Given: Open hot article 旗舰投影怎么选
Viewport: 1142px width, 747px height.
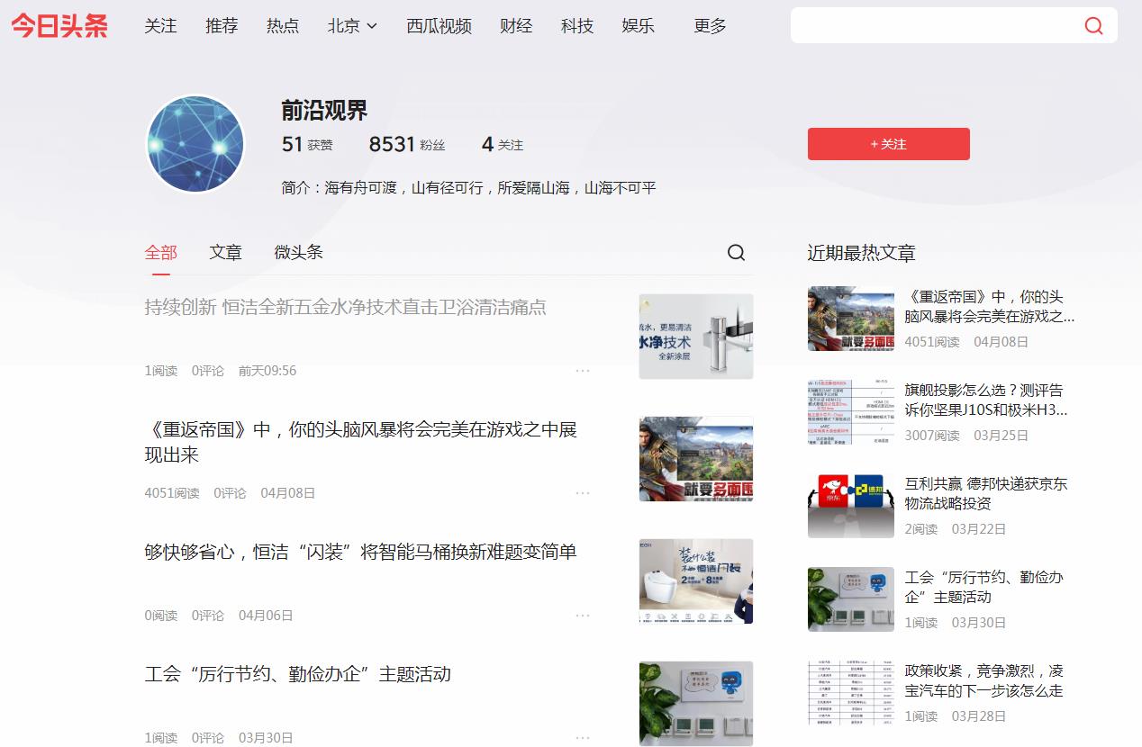Looking at the screenshot, I should click(x=986, y=400).
